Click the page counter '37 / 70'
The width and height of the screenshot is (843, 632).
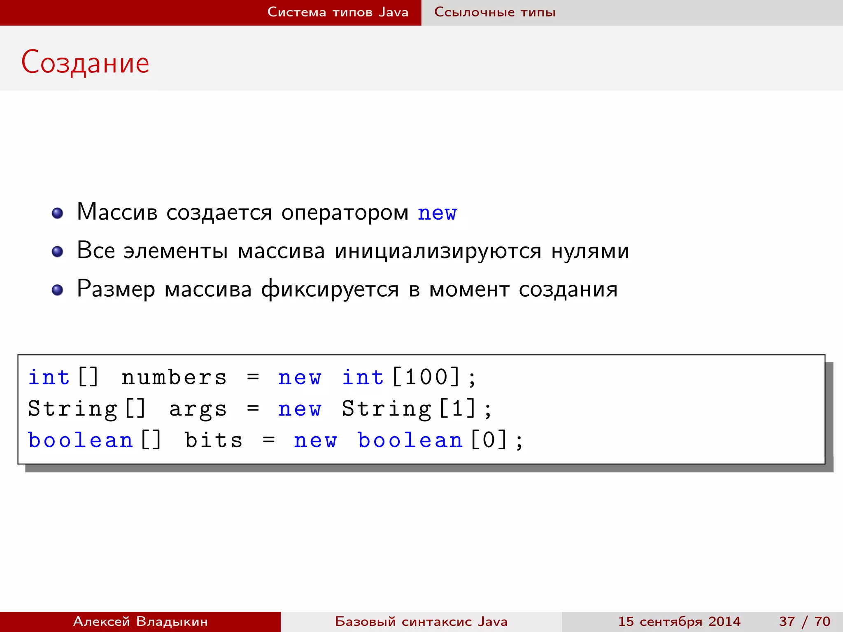(x=805, y=621)
